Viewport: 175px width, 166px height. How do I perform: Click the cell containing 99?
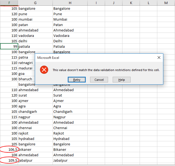9,46
